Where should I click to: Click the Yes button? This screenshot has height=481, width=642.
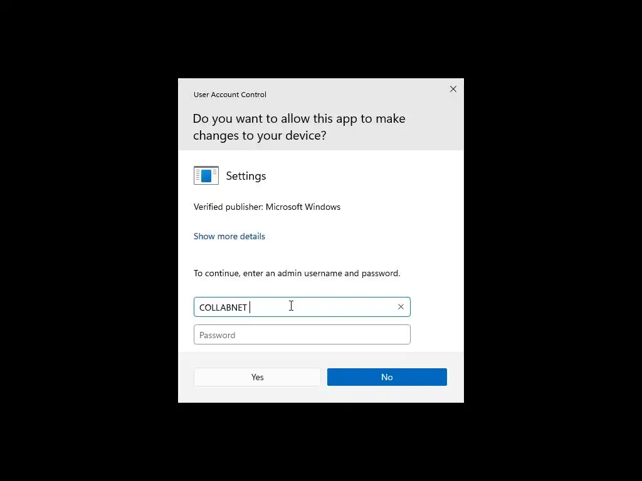(257, 377)
